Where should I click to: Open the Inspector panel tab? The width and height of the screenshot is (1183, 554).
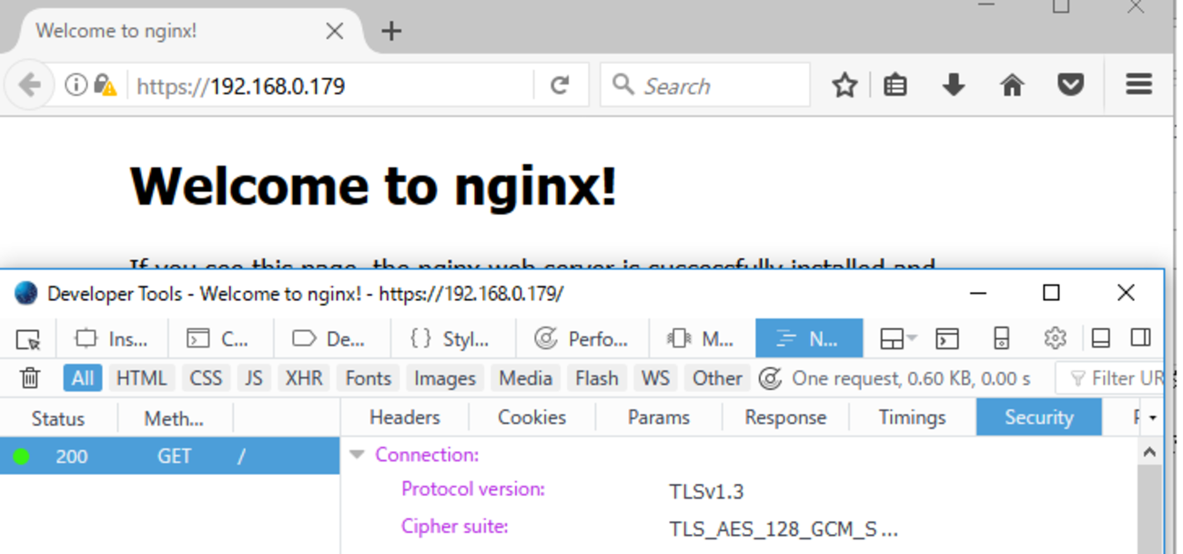tap(112, 337)
